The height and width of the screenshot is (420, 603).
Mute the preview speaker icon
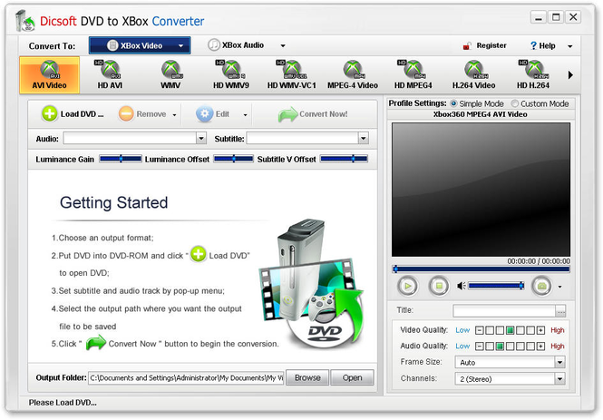462,286
